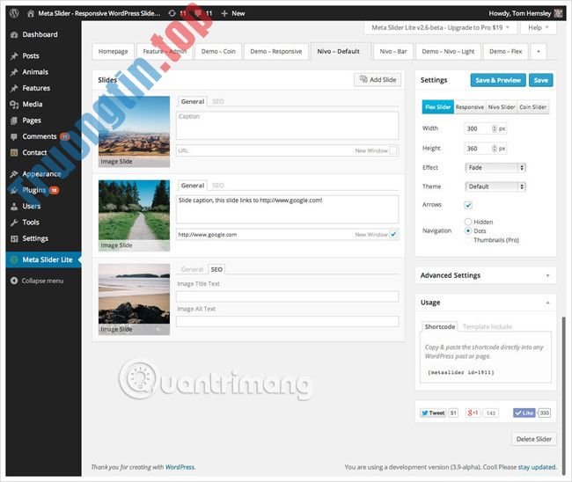Viewport: 572px width, 482px height.
Task: Adjust the Width stepper arrows
Action: click(495, 128)
